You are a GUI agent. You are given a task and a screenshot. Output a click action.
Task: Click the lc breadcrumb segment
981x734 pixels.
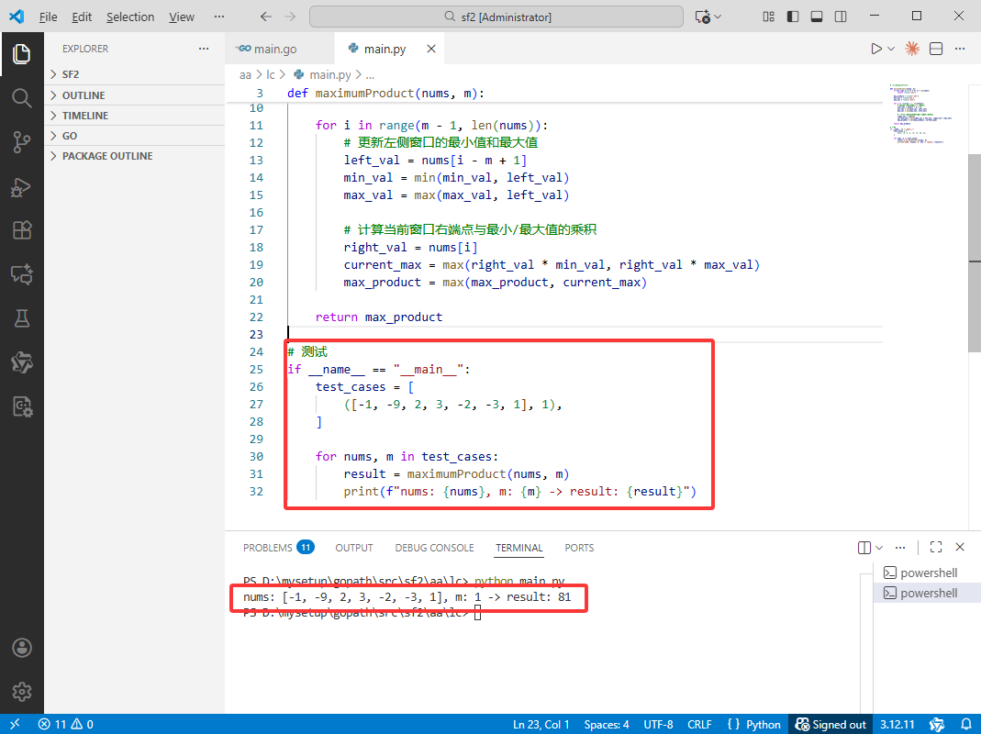pos(271,75)
